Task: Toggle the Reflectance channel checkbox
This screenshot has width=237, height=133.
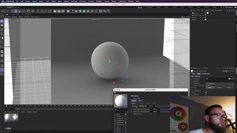Action: coord(126,123)
